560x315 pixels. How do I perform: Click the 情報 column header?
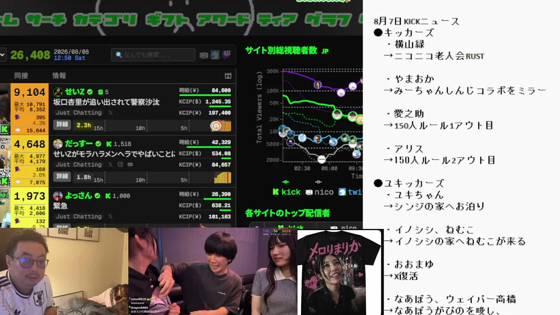(x=59, y=76)
